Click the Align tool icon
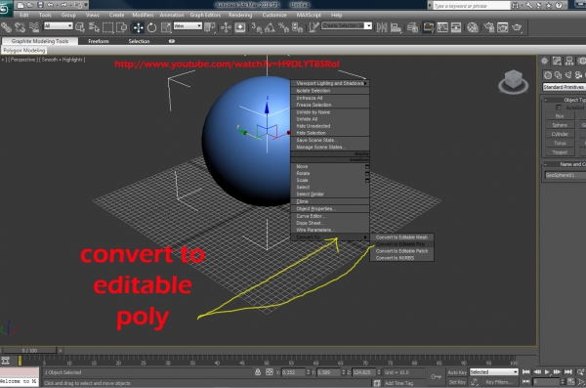This screenshot has height=388, width=586. tap(396, 27)
